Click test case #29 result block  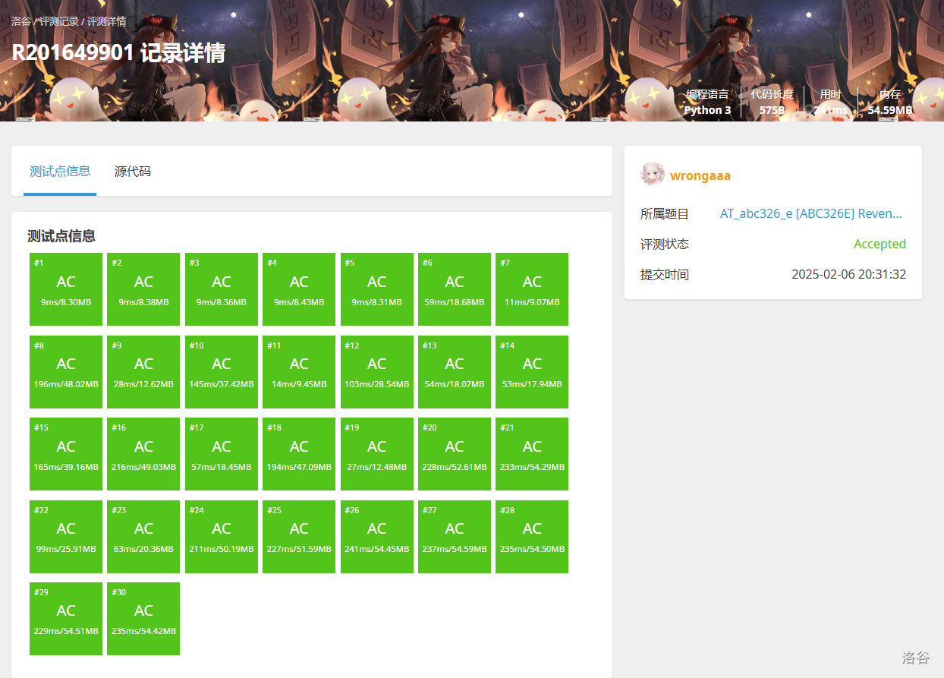pyautogui.click(x=66, y=619)
